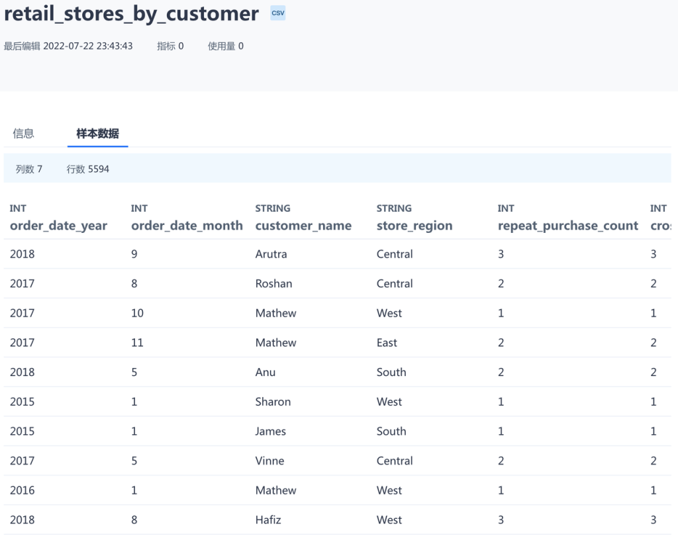This screenshot has width=678, height=540.
Task: Click the customer cell named Vinne
Action: [x=269, y=461]
